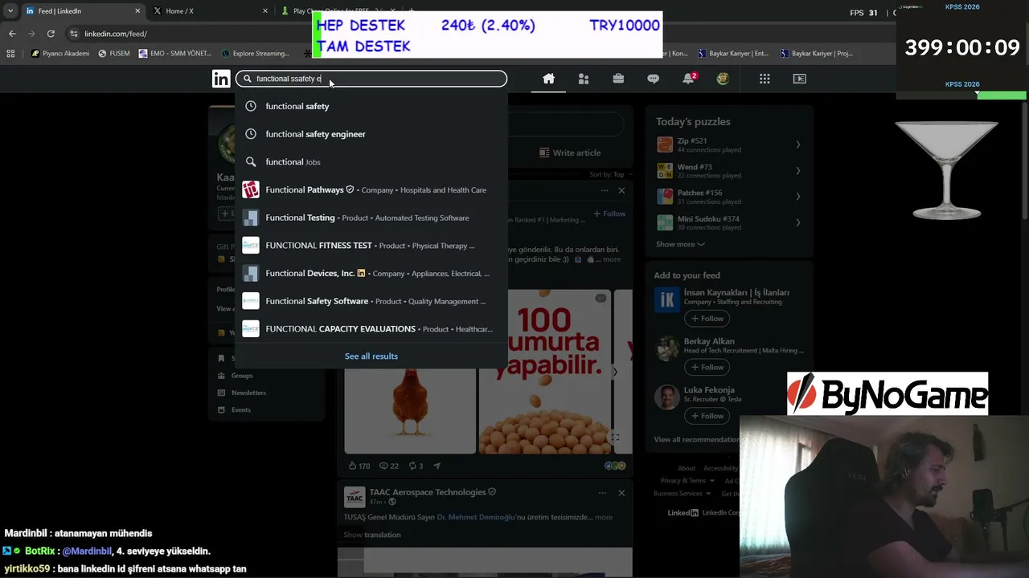
Task: Click the LinkedIn search input field
Action: (371, 79)
